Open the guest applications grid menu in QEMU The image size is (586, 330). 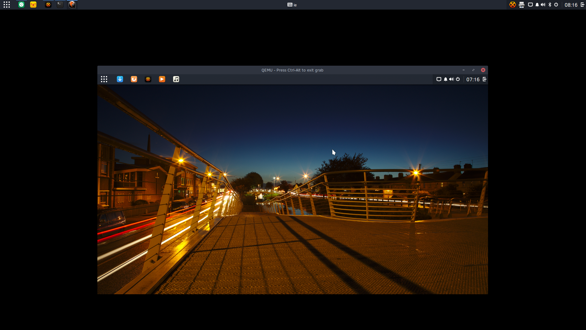tap(104, 79)
